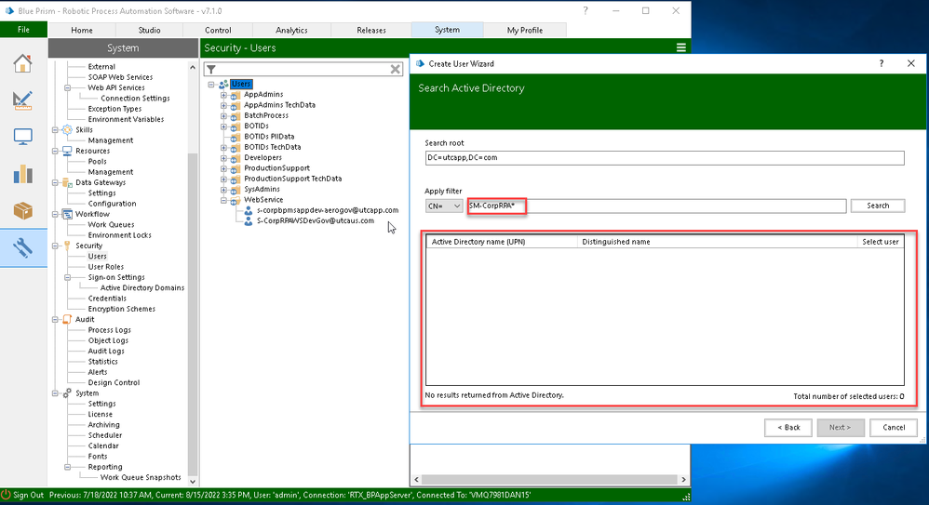The image size is (929, 505).
Task: Switch to the Analytics tab
Action: [x=291, y=30]
